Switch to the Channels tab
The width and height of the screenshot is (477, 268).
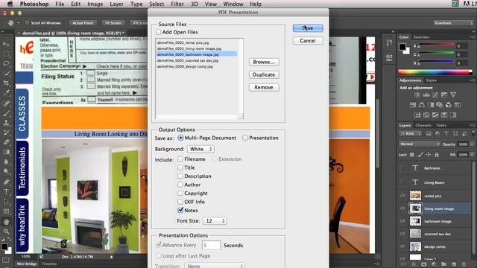pos(423,125)
